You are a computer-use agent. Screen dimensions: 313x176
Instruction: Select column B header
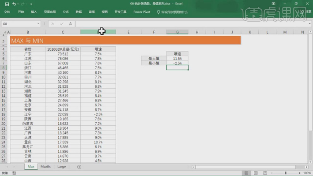coord(28,32)
